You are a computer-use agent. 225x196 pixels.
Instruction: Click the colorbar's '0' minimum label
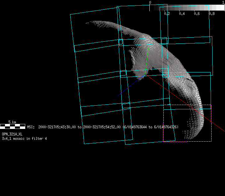[x=150, y=2]
